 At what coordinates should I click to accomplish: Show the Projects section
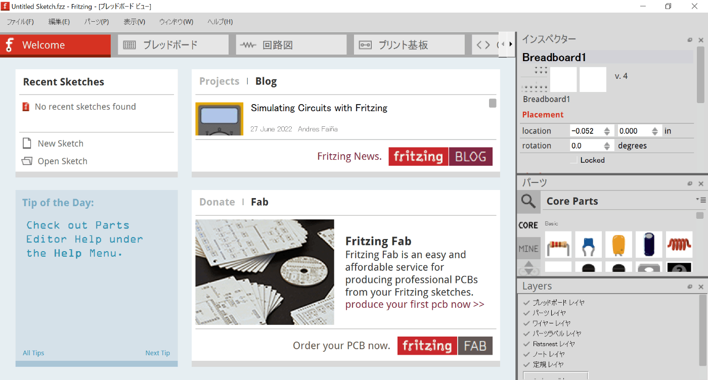(219, 81)
